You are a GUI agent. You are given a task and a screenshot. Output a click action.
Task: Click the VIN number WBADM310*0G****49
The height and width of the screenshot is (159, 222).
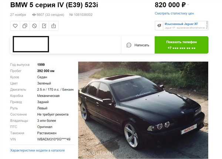click(54, 139)
